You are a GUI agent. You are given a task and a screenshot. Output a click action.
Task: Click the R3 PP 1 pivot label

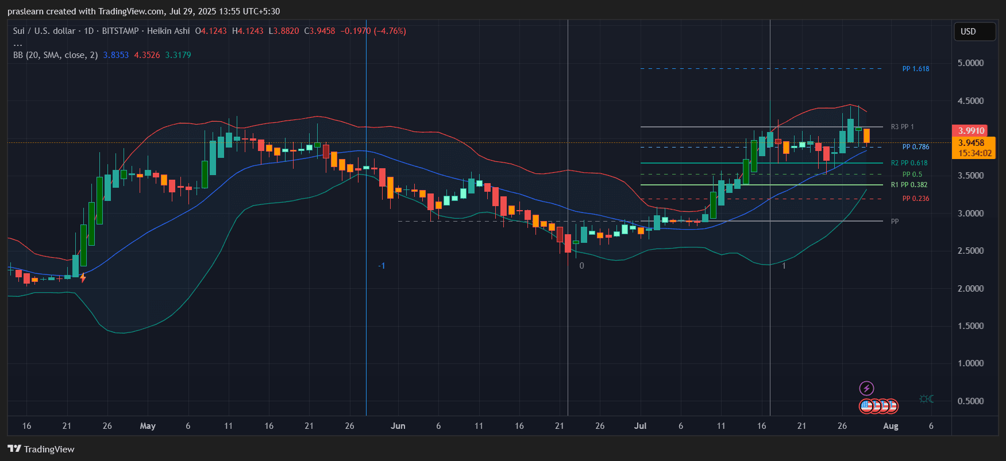click(x=902, y=127)
